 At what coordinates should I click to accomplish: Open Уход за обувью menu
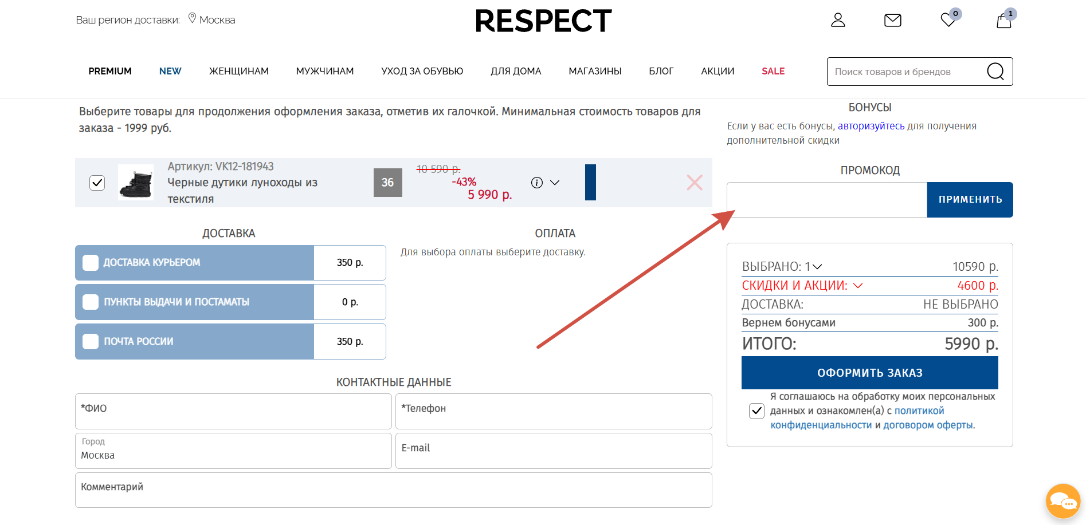tap(422, 71)
